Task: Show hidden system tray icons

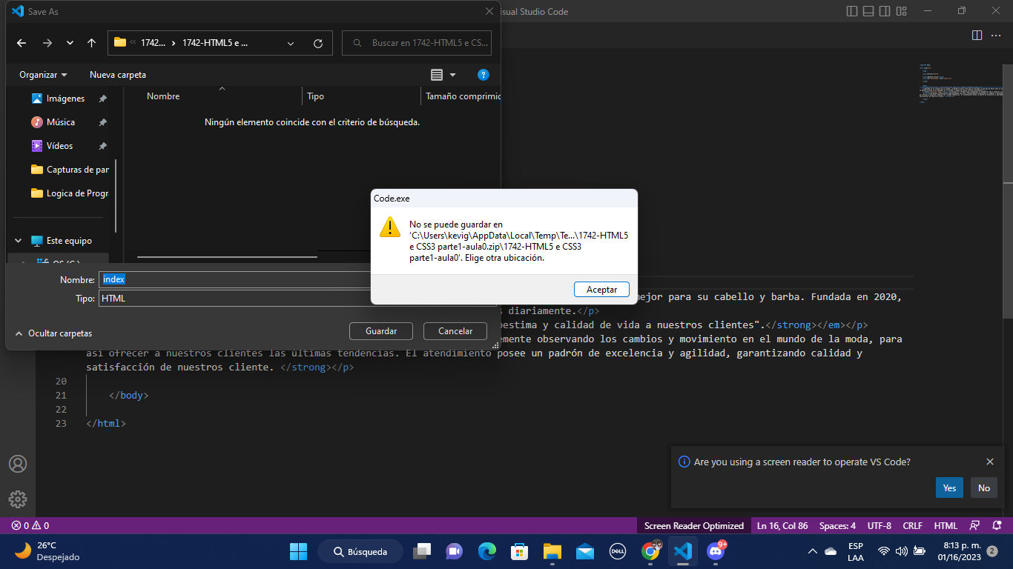Action: (x=813, y=551)
